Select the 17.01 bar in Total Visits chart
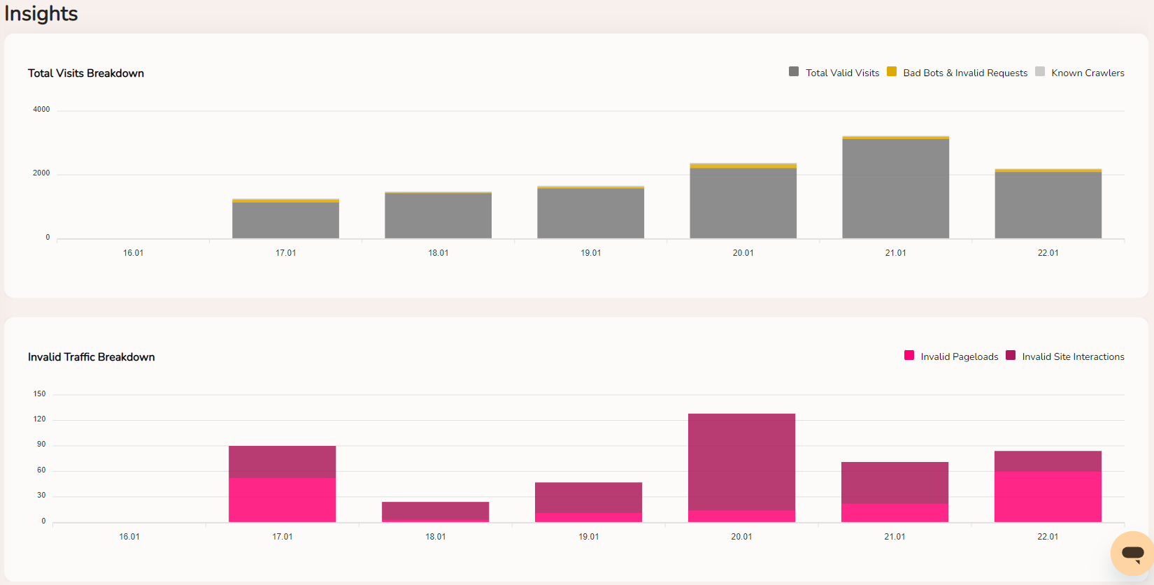1154x585 pixels. (x=285, y=220)
